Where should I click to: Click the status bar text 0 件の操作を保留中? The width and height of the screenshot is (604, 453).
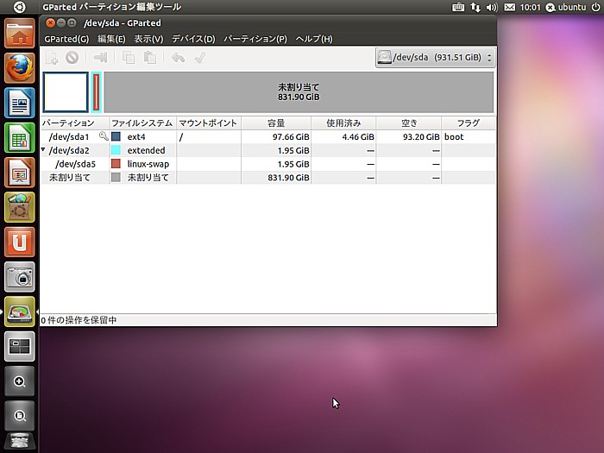79,320
